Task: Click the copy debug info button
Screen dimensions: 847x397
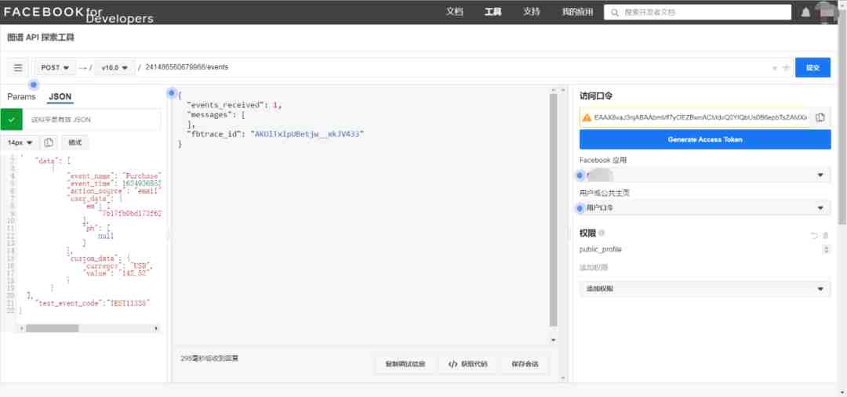Action: tap(405, 364)
